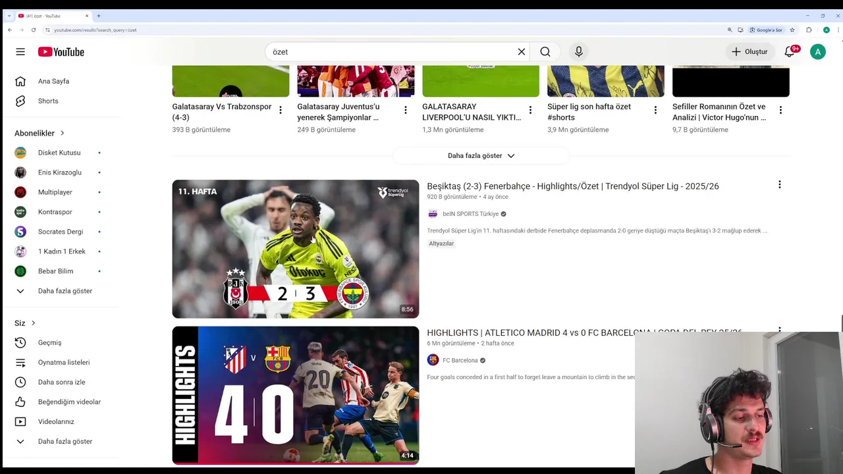Screen dimensions: 843x474
Task: Click the Google'a Sor chip
Action: pos(766,30)
